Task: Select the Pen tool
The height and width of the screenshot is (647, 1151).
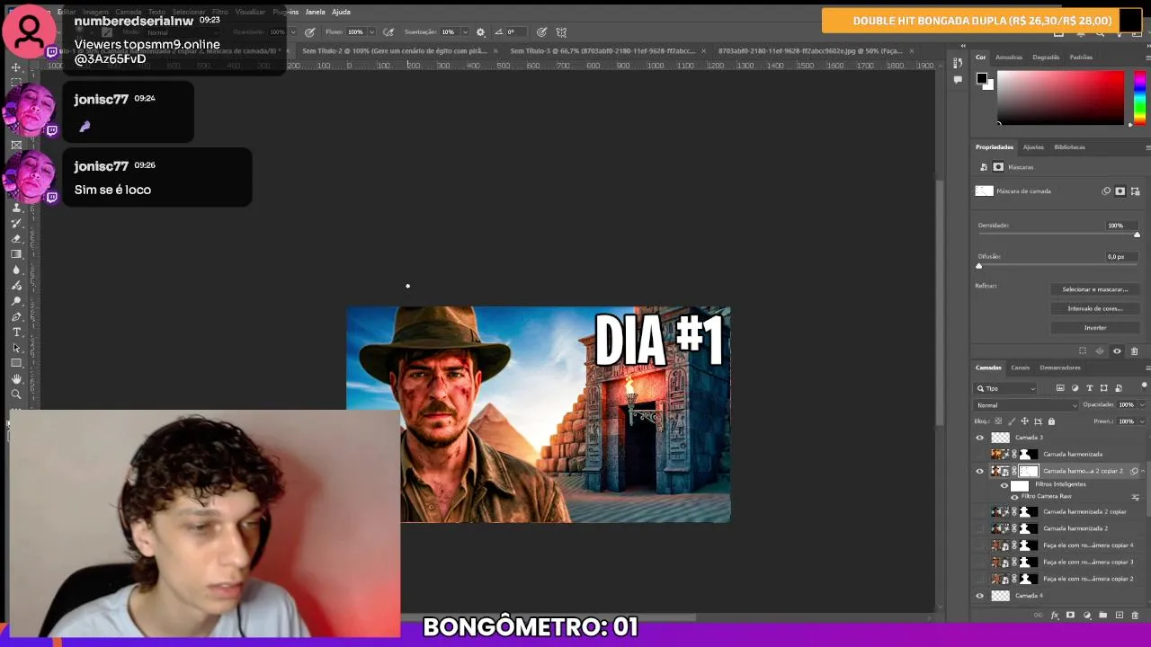Action: click(x=16, y=317)
